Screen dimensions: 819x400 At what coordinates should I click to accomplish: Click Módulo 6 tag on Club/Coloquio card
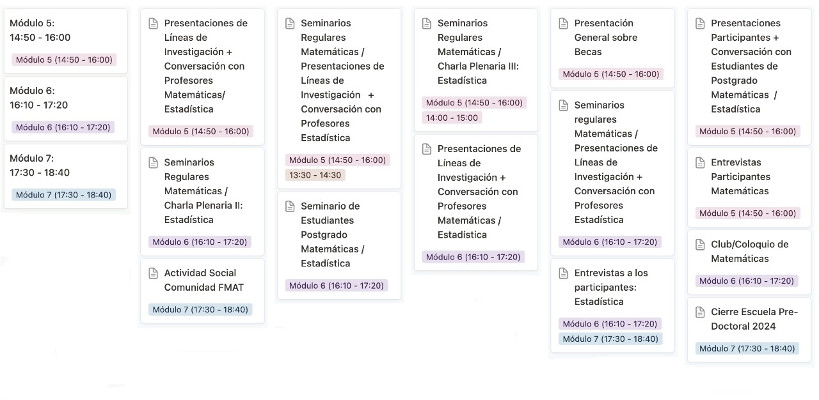(x=747, y=281)
